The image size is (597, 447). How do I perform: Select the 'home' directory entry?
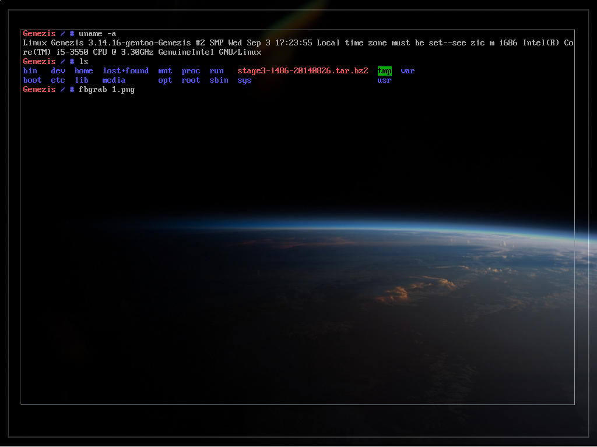click(x=83, y=71)
